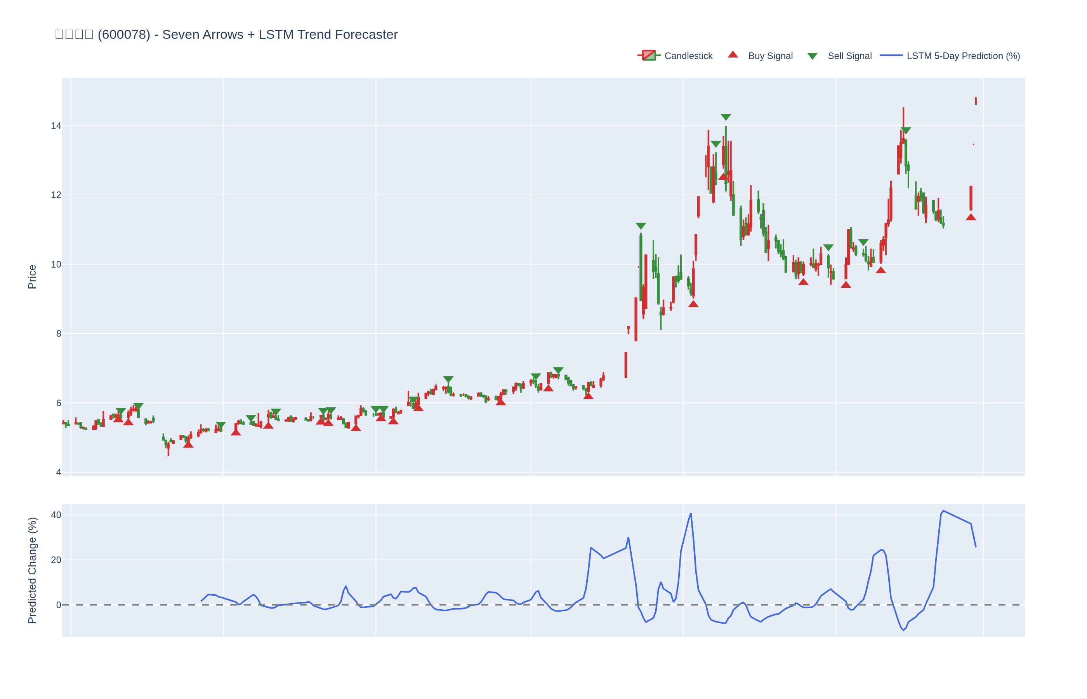Click the rightmost buy signal marker near price 11.4

tap(971, 217)
